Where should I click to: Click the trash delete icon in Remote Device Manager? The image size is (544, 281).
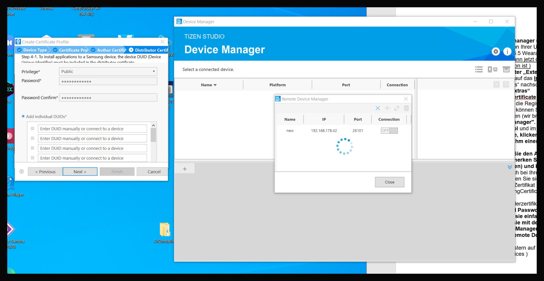pos(406,108)
